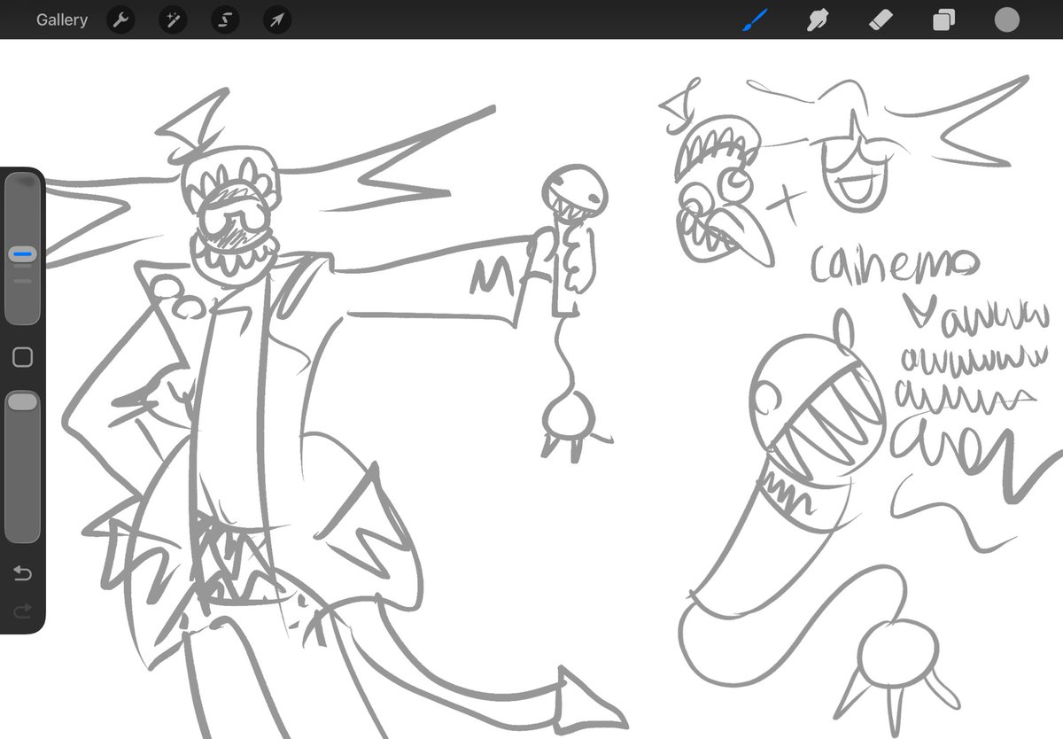The width and height of the screenshot is (1063, 739).
Task: Open the Layers panel
Action: pyautogui.click(x=943, y=19)
